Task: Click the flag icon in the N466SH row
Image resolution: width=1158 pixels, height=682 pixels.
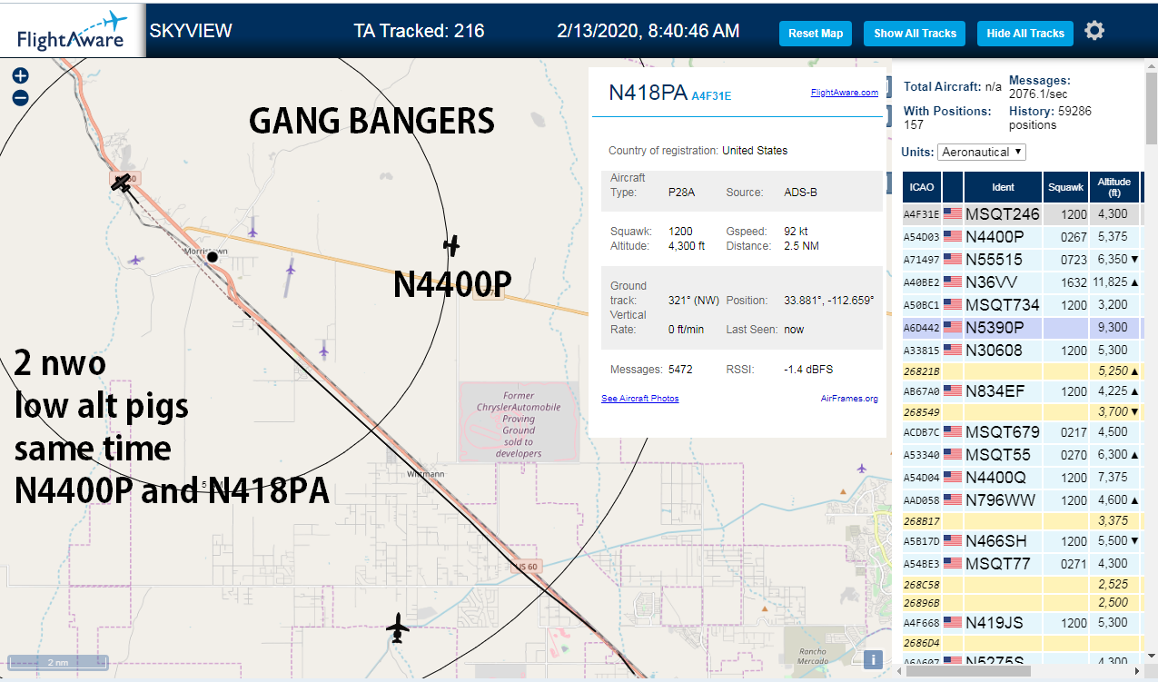Action: coord(953,541)
